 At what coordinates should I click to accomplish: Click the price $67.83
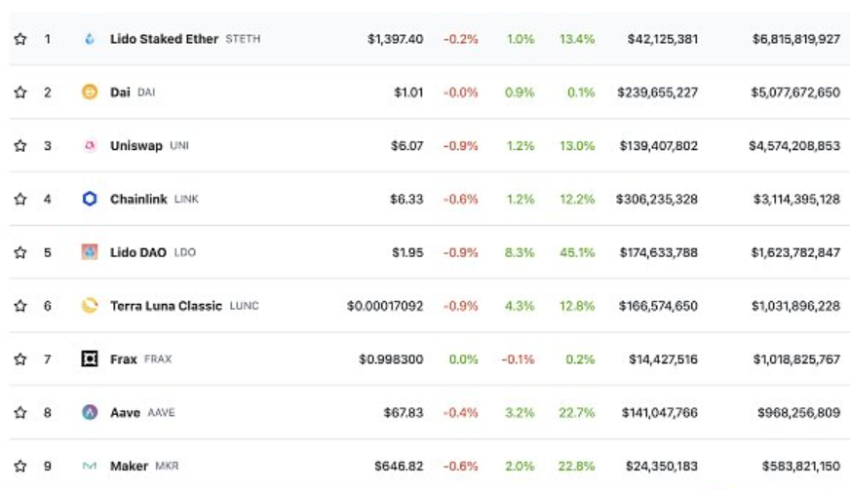click(404, 412)
